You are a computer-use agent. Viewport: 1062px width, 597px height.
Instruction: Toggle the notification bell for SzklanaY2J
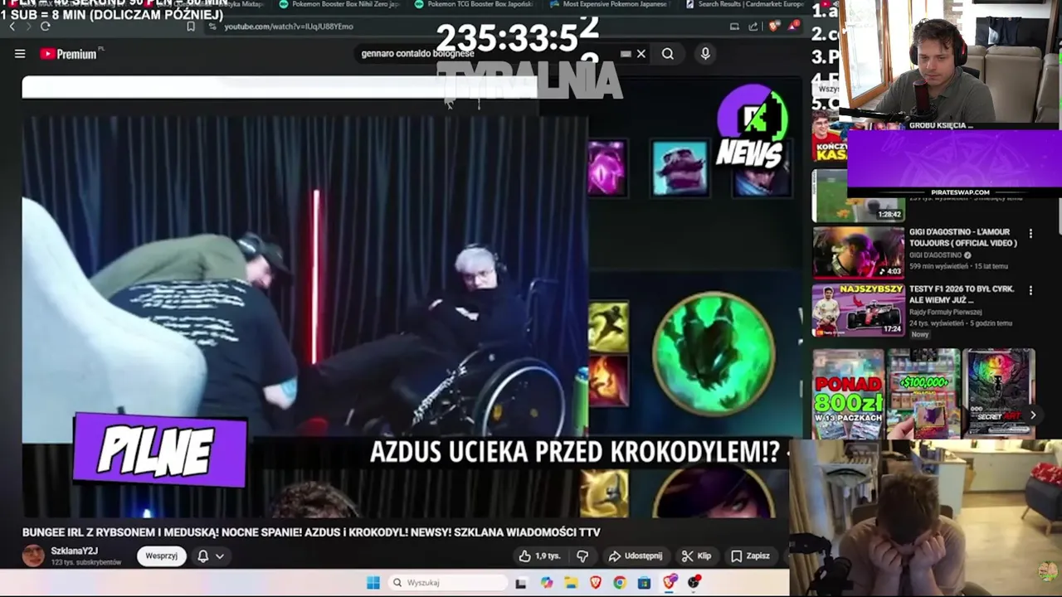point(202,556)
